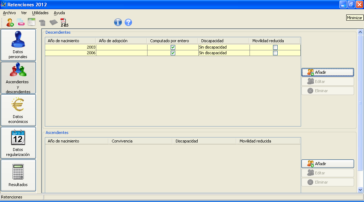
Task: Open the PDF 145 form icon
Action: pyautogui.click(x=64, y=23)
